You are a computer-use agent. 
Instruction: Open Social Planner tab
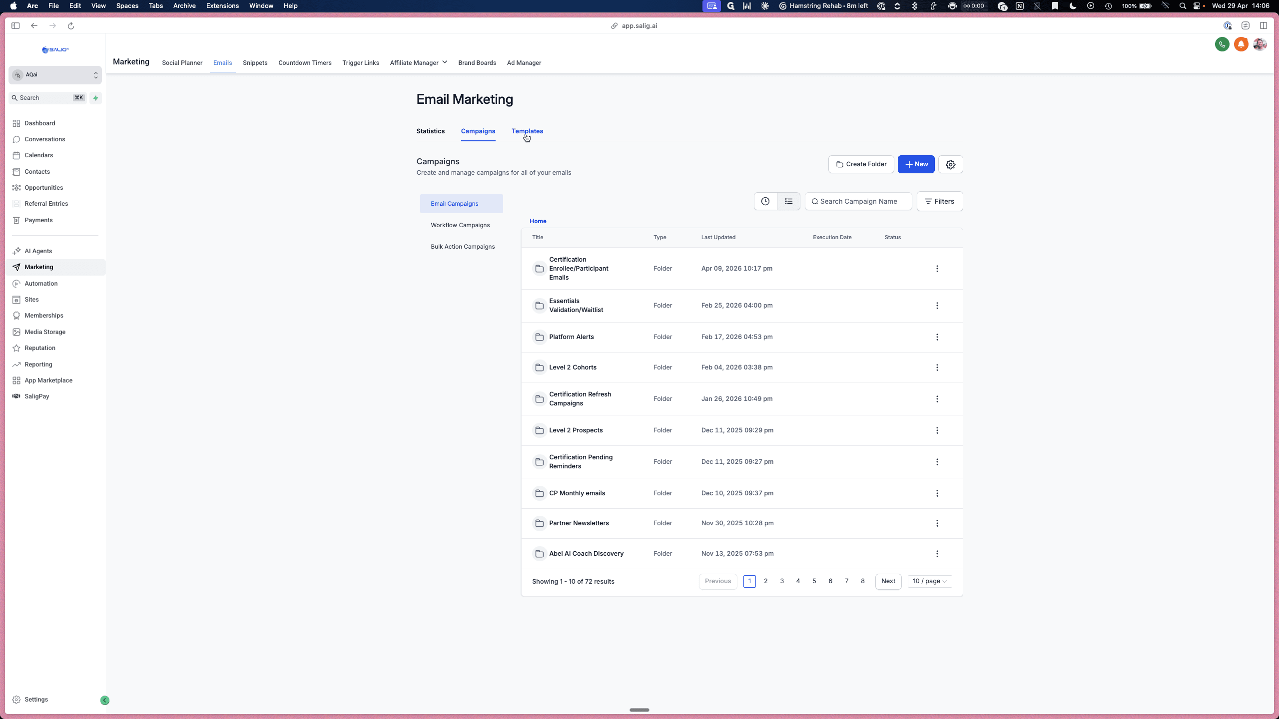tap(182, 63)
